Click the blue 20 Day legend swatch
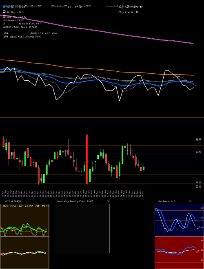The image size is (204, 269). point(4,7)
